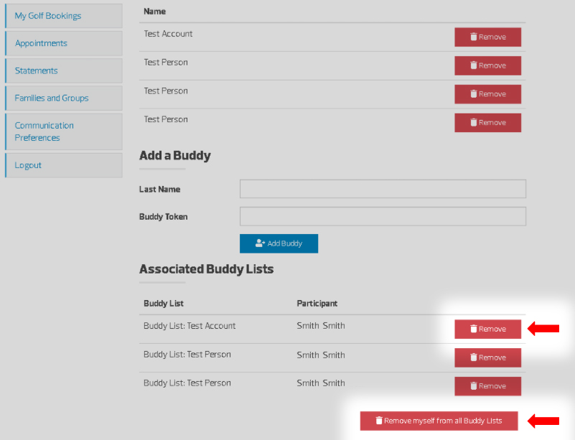Viewport: 575px width, 440px height.
Task: Remove the last Buddy List: Test Person row
Action: pos(487,386)
